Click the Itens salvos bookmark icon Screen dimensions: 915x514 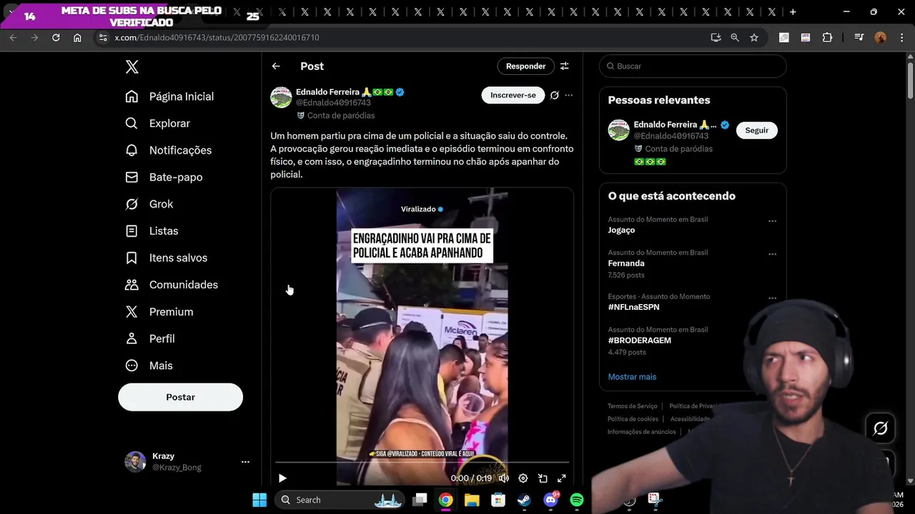pos(132,258)
